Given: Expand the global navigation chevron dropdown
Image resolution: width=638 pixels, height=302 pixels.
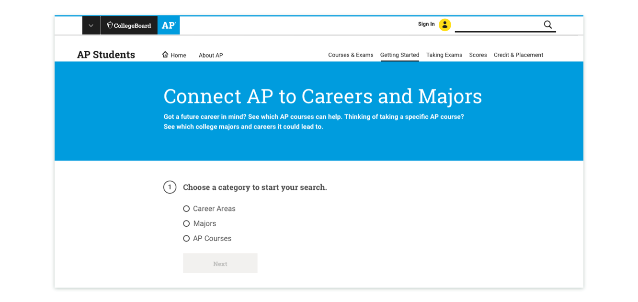Looking at the screenshot, I should 91,25.
